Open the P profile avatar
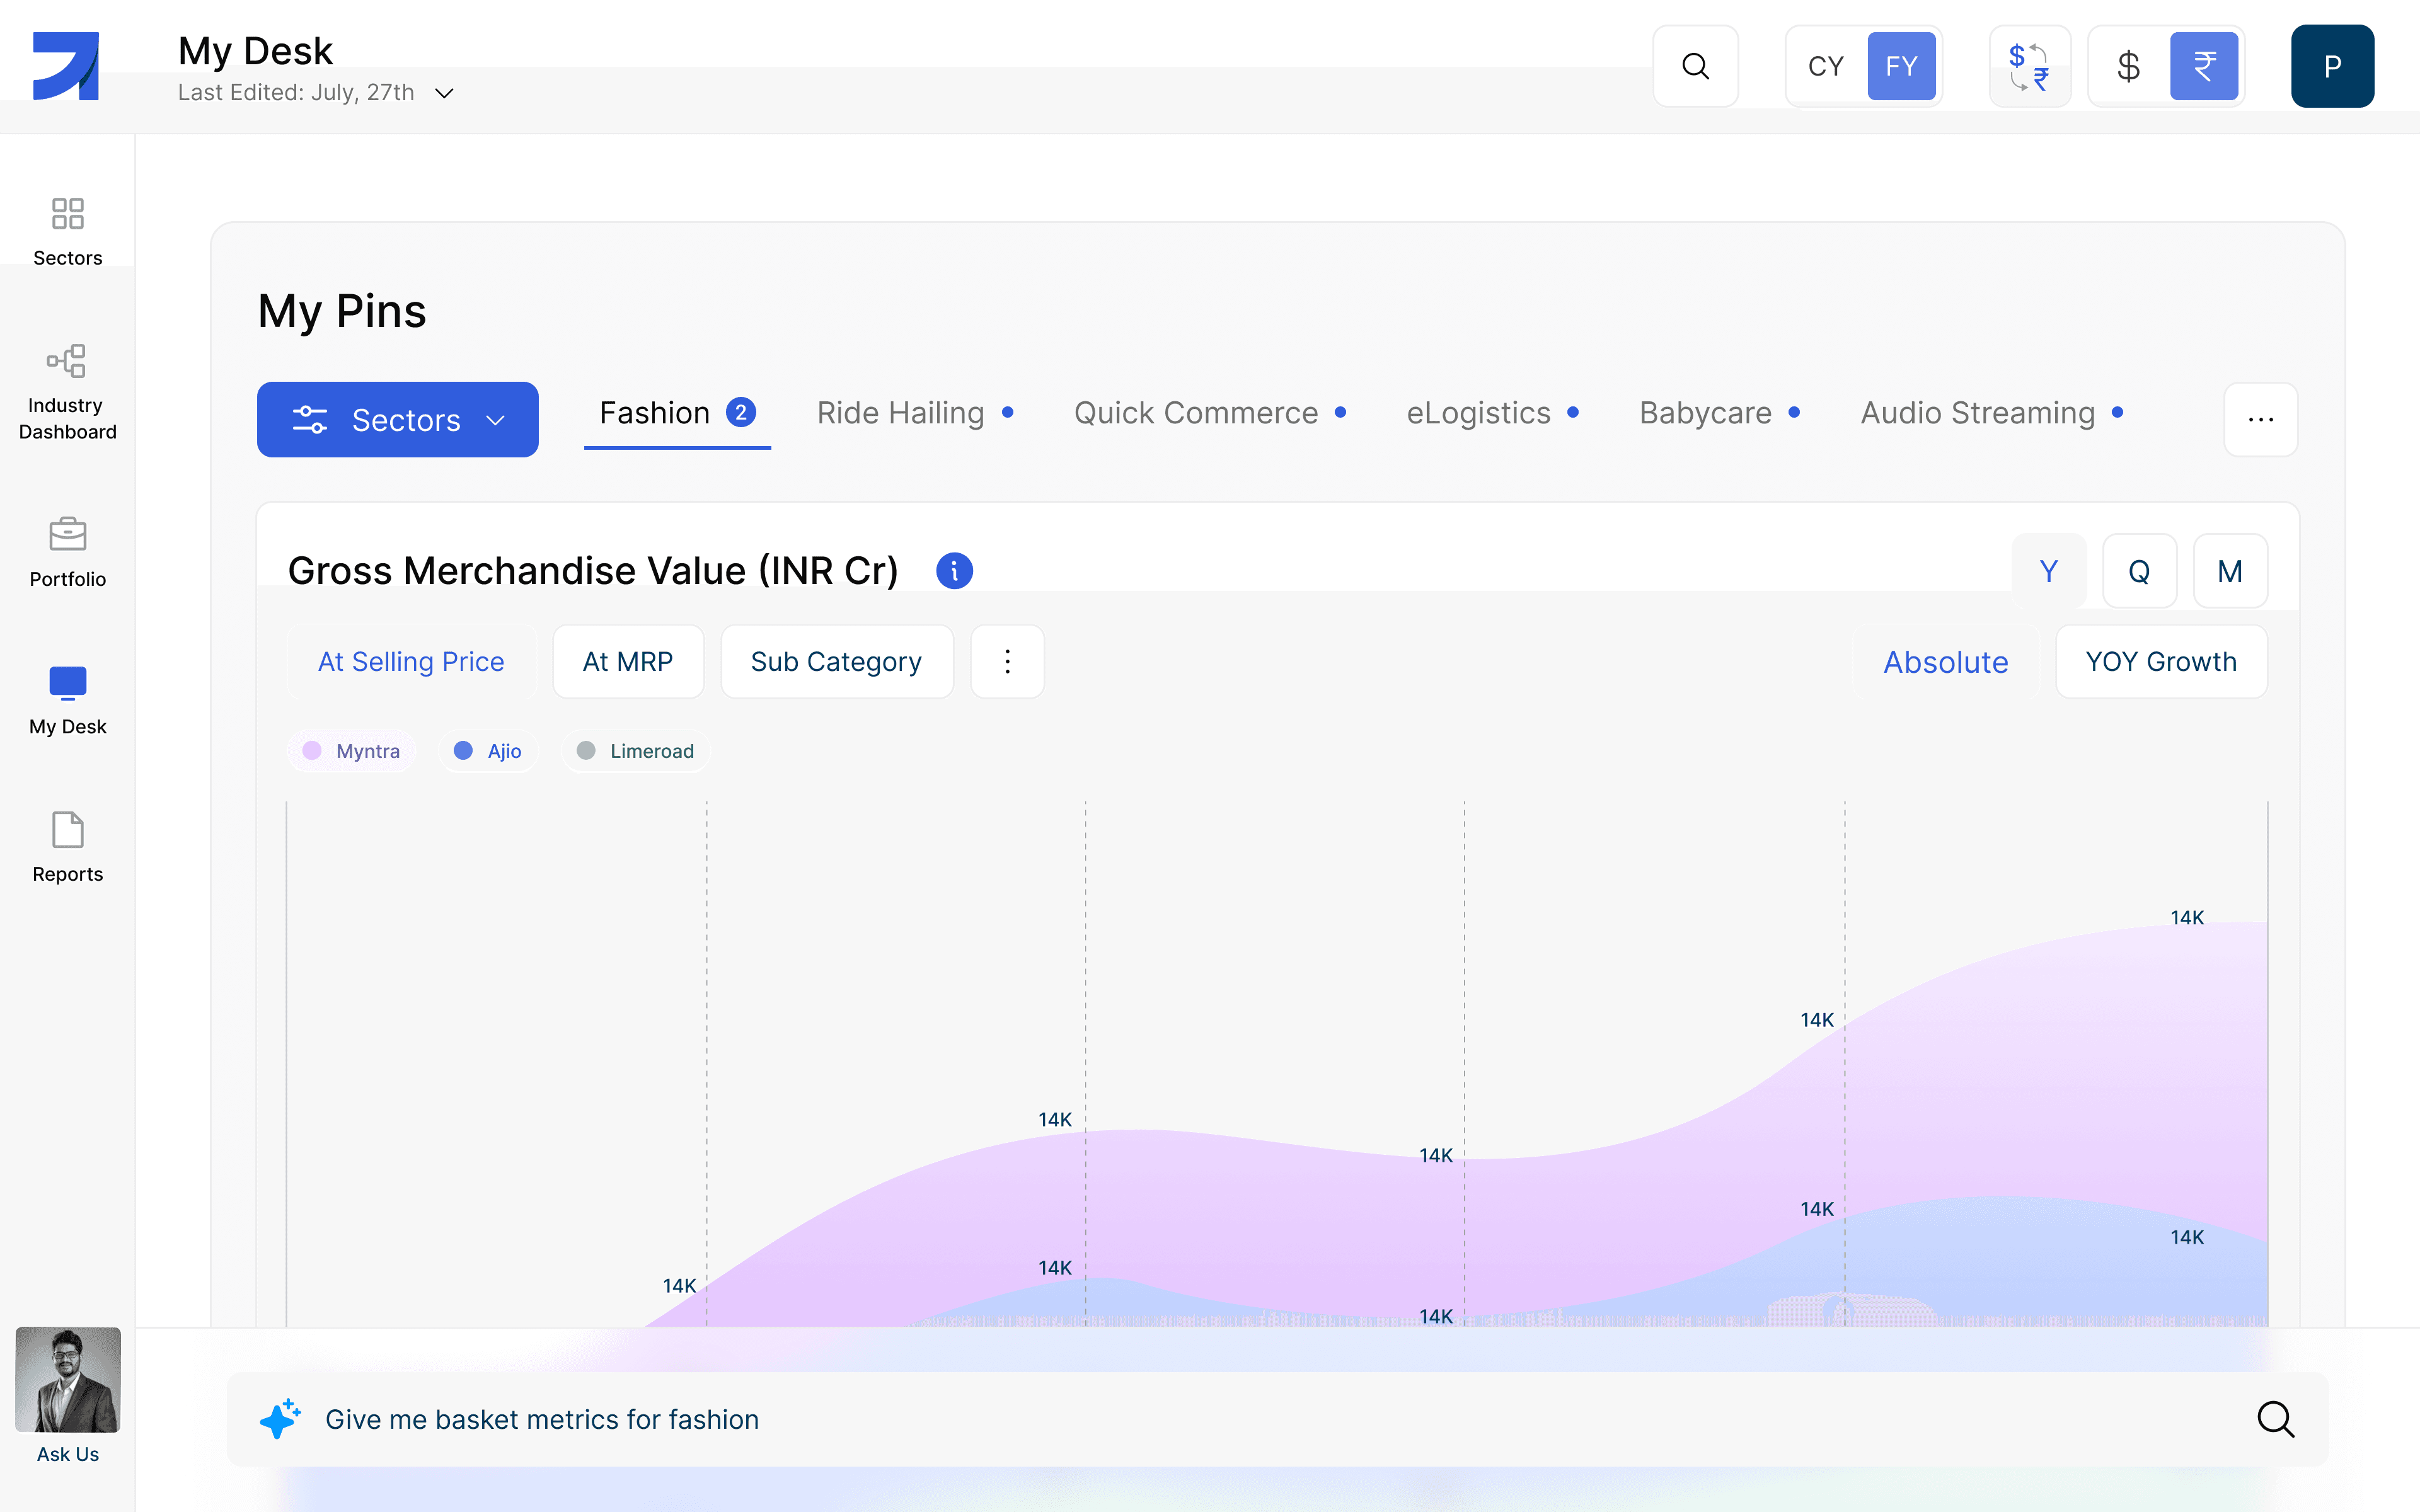The height and width of the screenshot is (1512, 2420). tap(2332, 66)
